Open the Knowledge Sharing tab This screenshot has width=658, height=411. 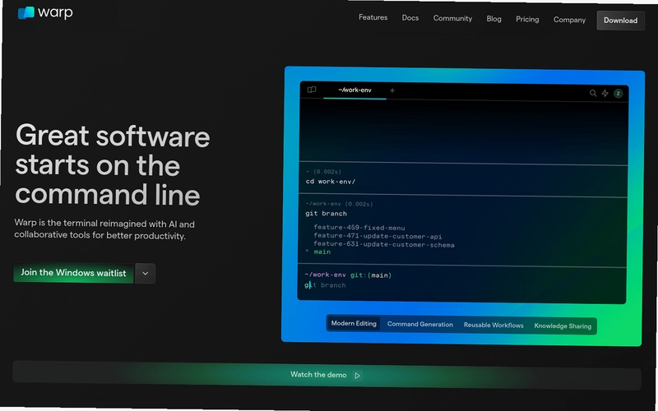click(x=563, y=326)
